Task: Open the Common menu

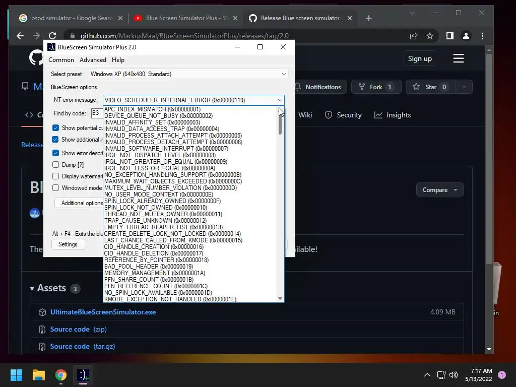Action: [61, 60]
